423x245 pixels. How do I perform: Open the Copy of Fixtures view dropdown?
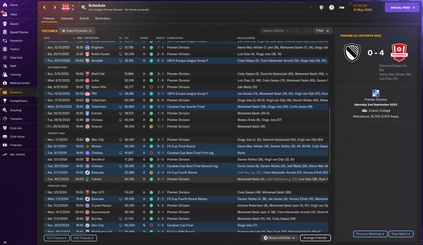click(77, 31)
